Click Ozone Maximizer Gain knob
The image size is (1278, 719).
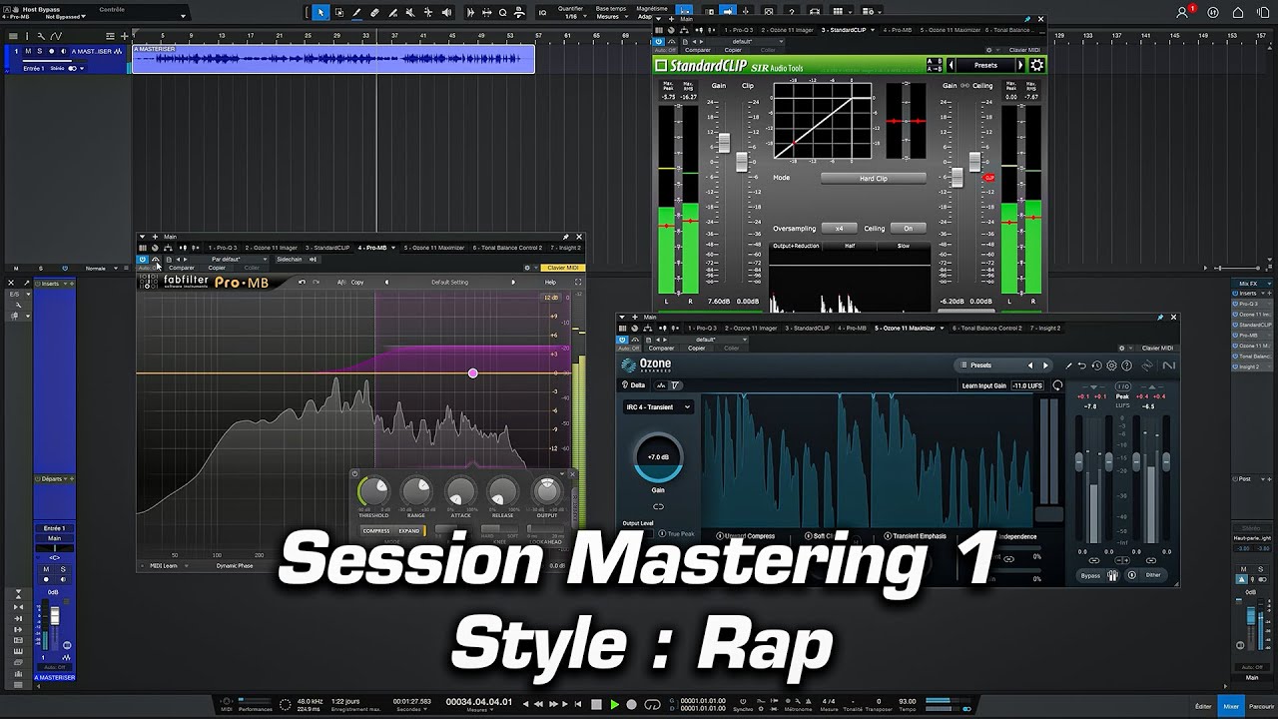[658, 457]
